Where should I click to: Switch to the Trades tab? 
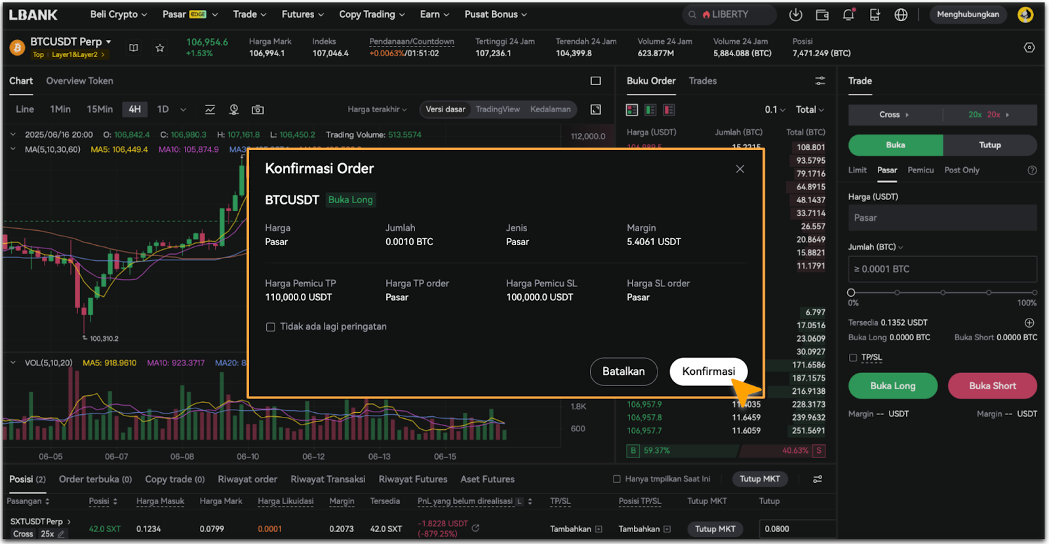pyautogui.click(x=702, y=81)
